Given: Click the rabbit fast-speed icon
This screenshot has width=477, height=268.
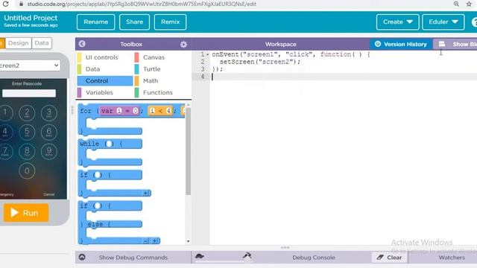Looking at the screenshot, I should click(x=247, y=256).
